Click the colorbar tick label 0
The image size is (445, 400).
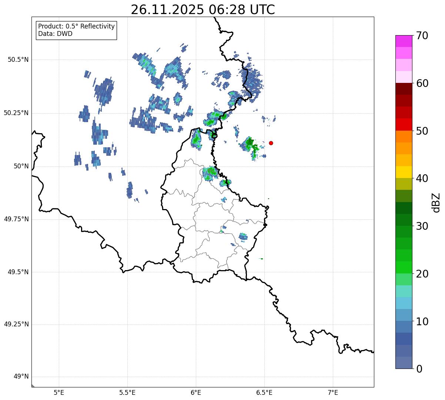(419, 369)
